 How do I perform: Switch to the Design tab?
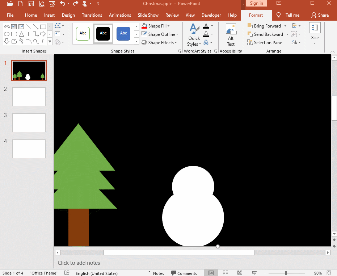68,15
